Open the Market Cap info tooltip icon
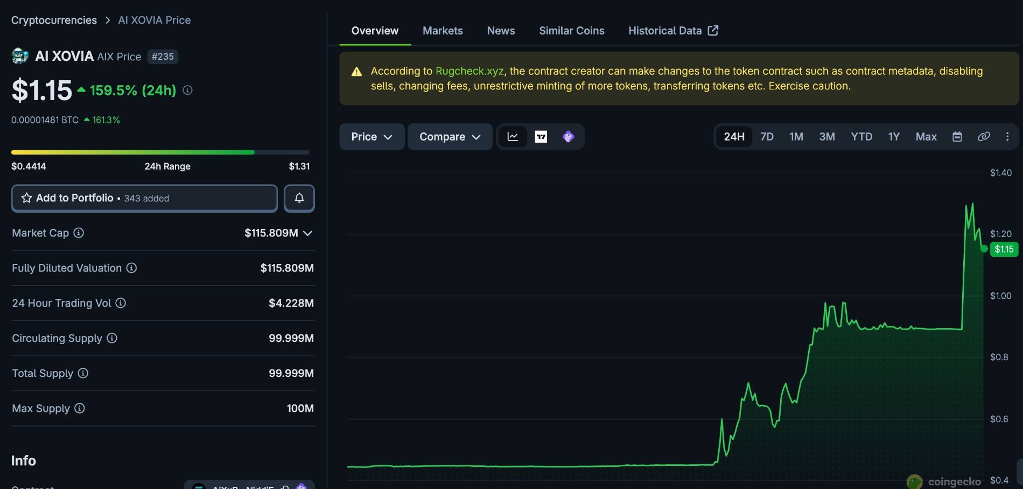Image resolution: width=1023 pixels, height=489 pixels. pos(79,233)
